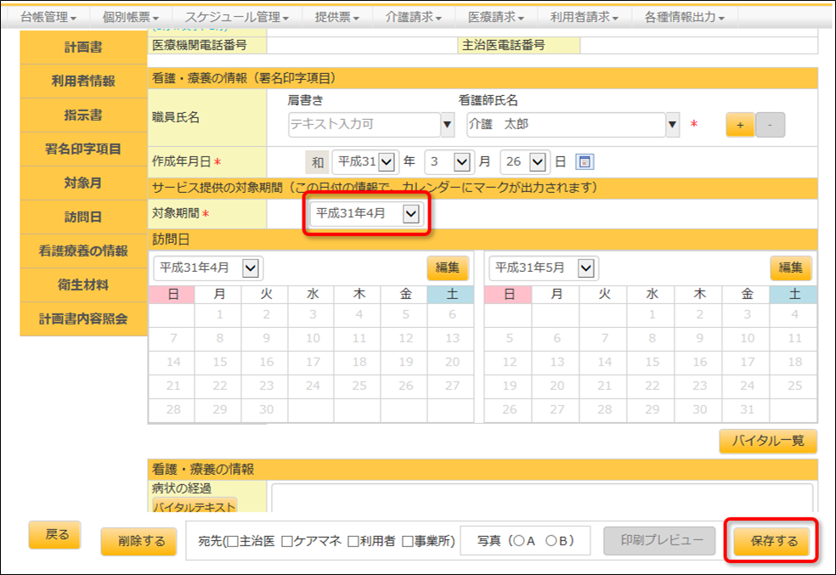Click 編集 button for May calendar
This screenshot has height=575, width=836.
click(x=791, y=268)
